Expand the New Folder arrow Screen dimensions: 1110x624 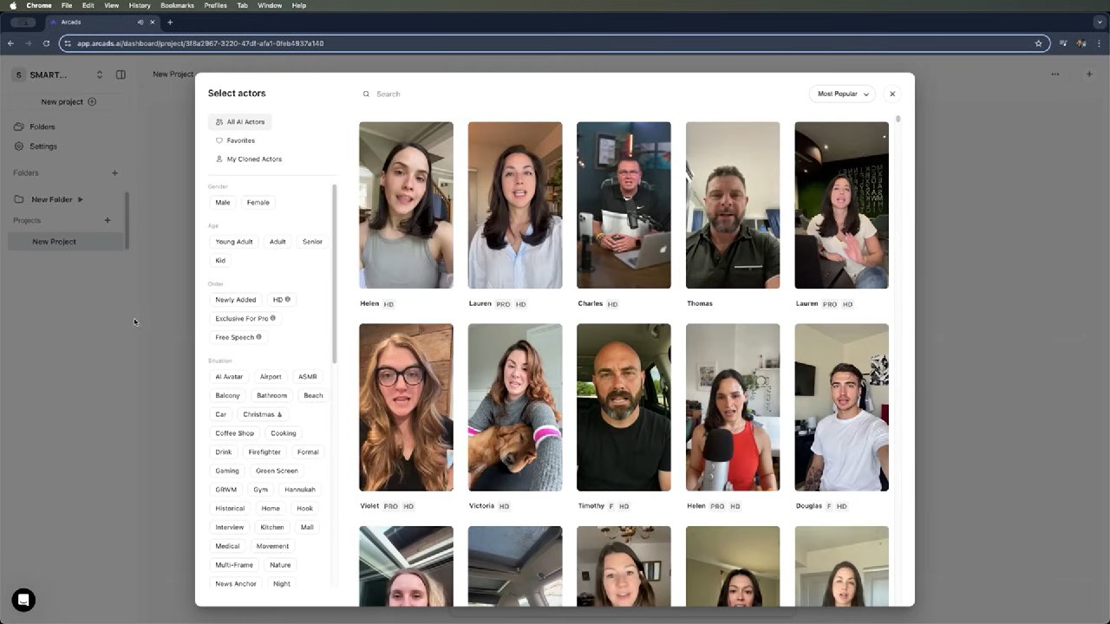pos(81,200)
